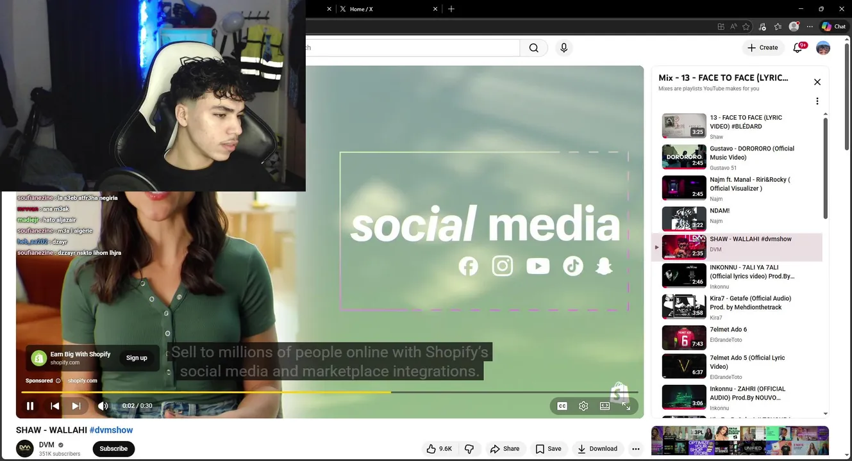Like the video with thumbs up
Image resolution: width=852 pixels, height=461 pixels.
[439, 449]
